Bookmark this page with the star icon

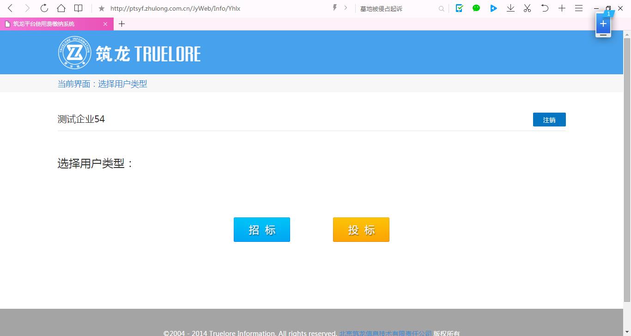pyautogui.click(x=102, y=8)
